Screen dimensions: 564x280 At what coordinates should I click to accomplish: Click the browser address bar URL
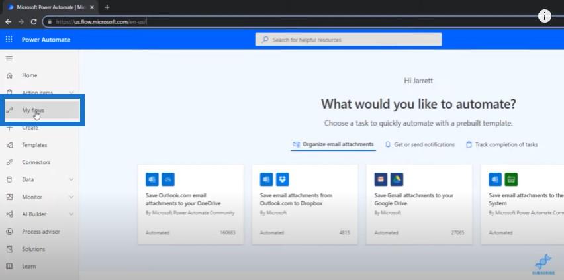(x=101, y=22)
